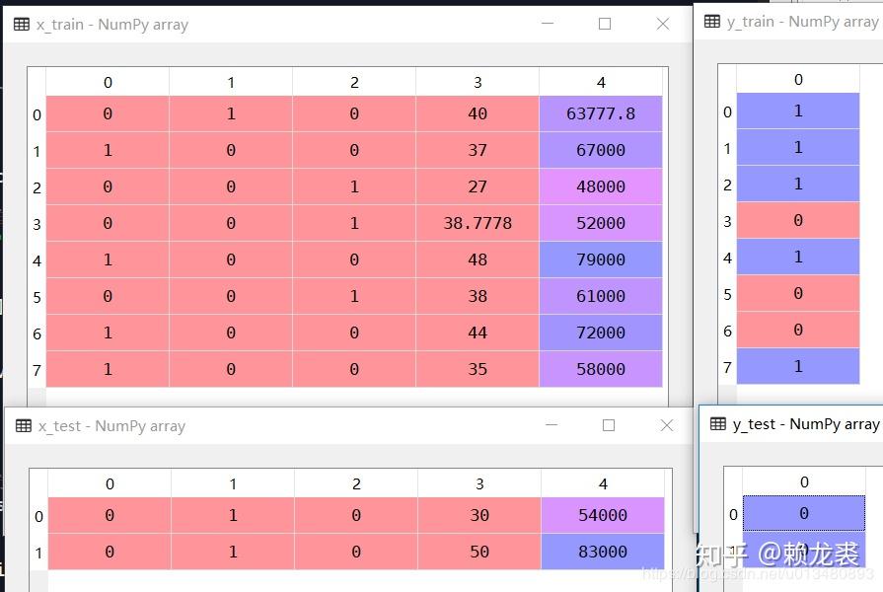Maximize the x_train array window

[605, 24]
